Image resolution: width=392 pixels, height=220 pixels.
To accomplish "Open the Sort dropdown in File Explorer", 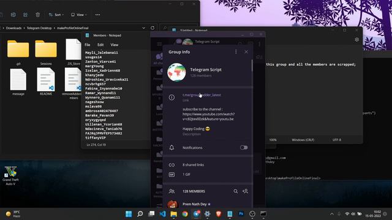I will [56, 15].
